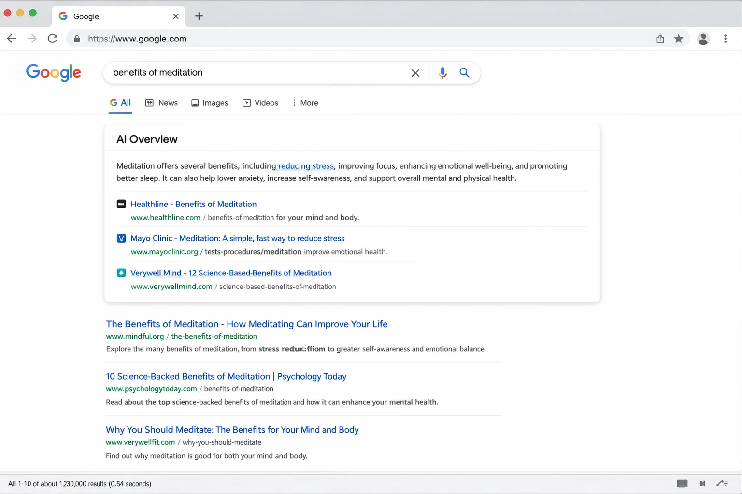Bookmark the page with the star icon
The width and height of the screenshot is (742, 494).
679,39
